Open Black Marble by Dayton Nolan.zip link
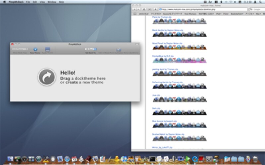Viewport: 265px width, 165px height. 168,30
